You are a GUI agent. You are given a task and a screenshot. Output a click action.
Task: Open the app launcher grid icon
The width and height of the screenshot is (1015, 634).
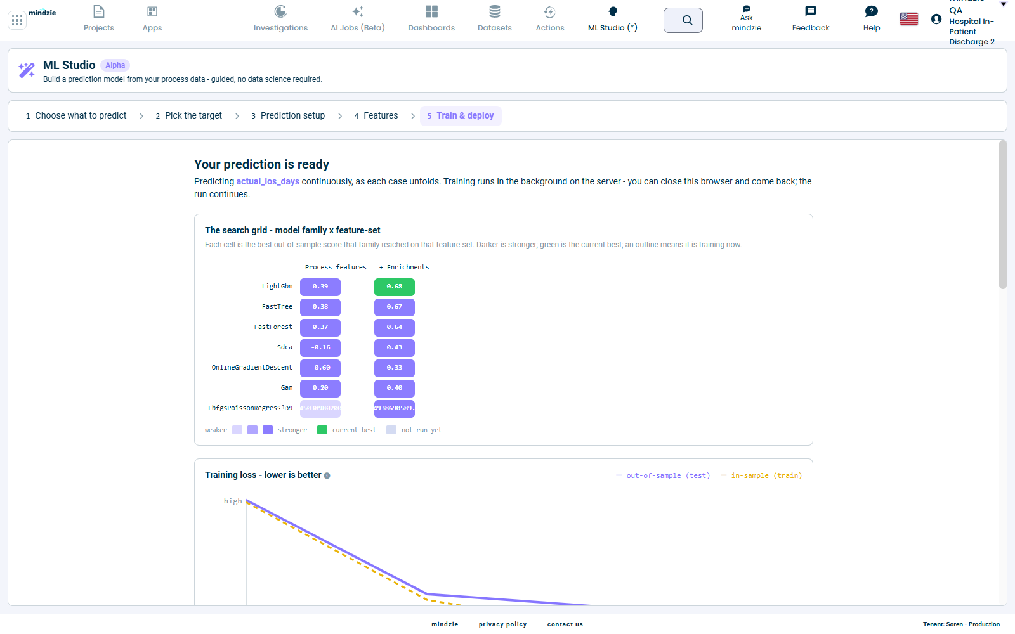17,20
